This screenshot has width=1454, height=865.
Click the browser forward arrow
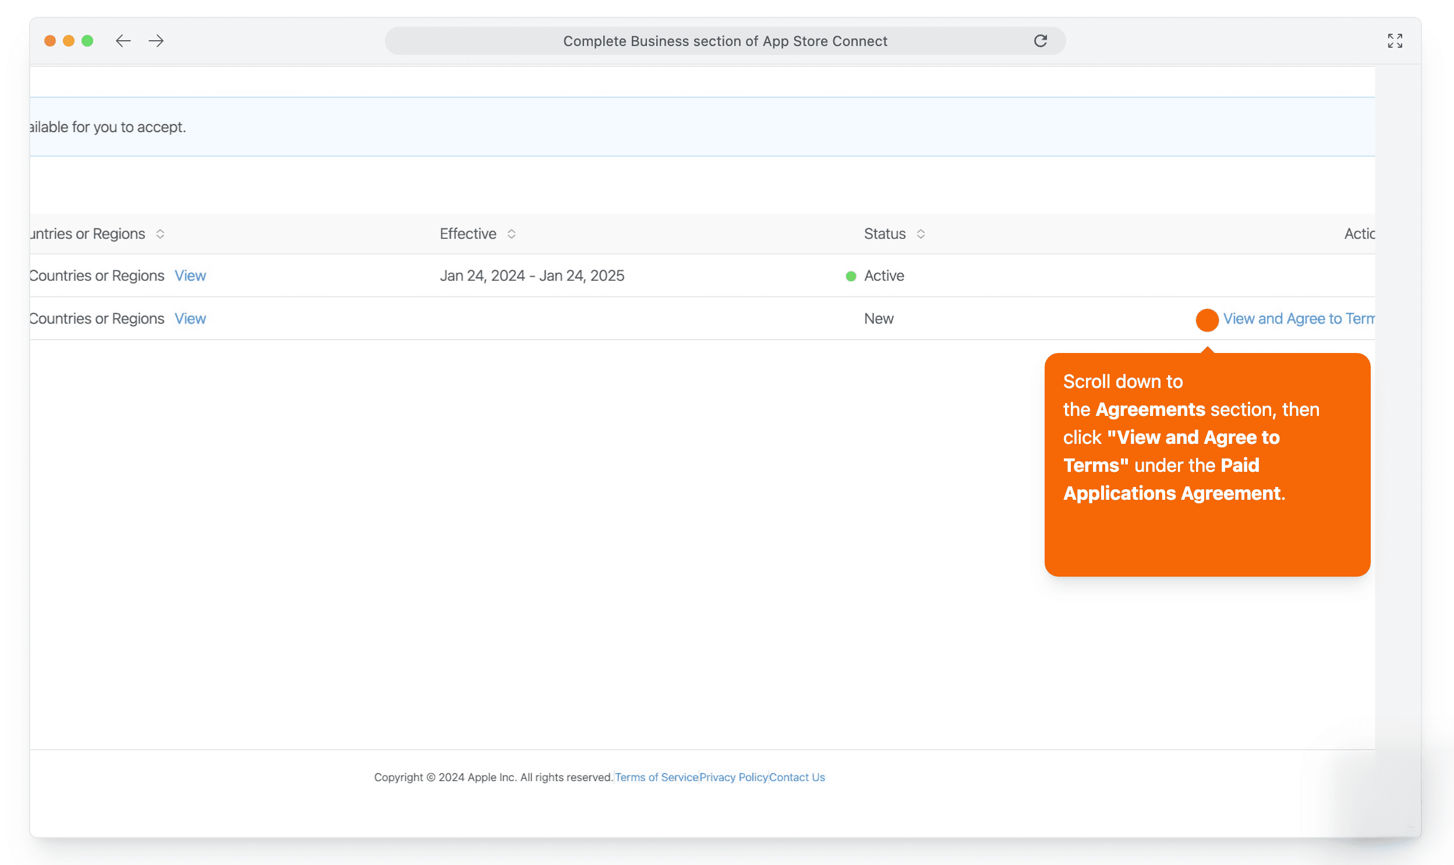point(155,41)
